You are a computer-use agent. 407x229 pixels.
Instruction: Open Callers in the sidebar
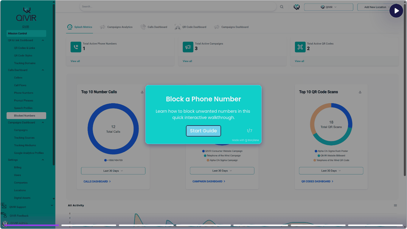coord(18,78)
